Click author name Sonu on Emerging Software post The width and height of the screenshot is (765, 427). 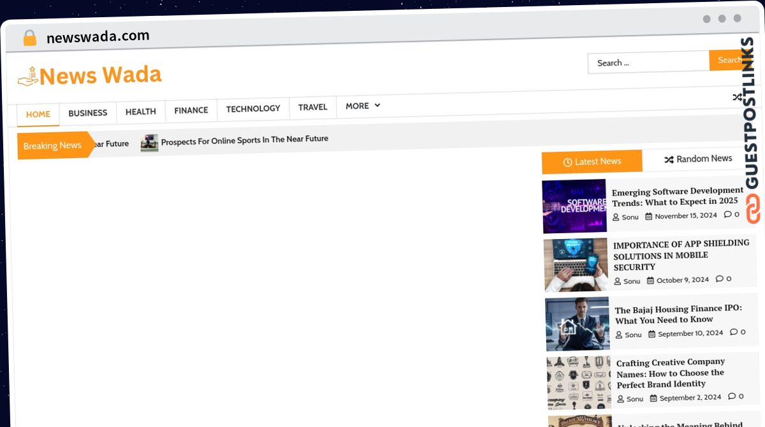(630, 217)
